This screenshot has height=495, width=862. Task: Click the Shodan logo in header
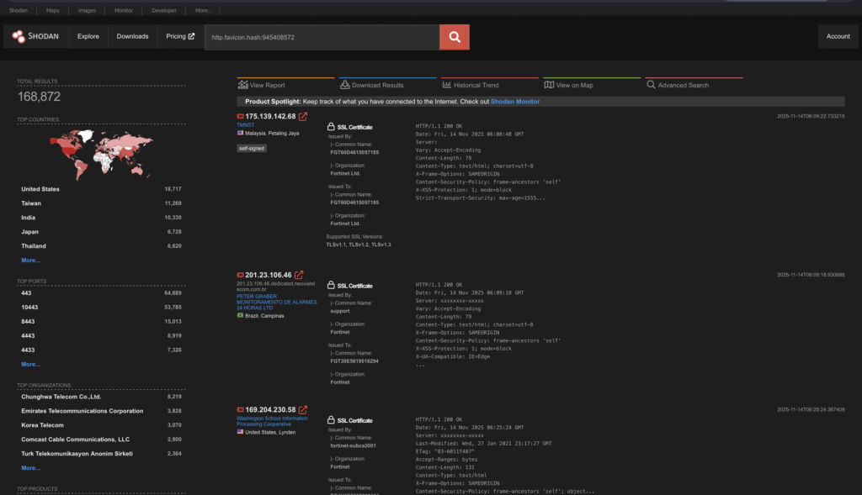[35, 37]
